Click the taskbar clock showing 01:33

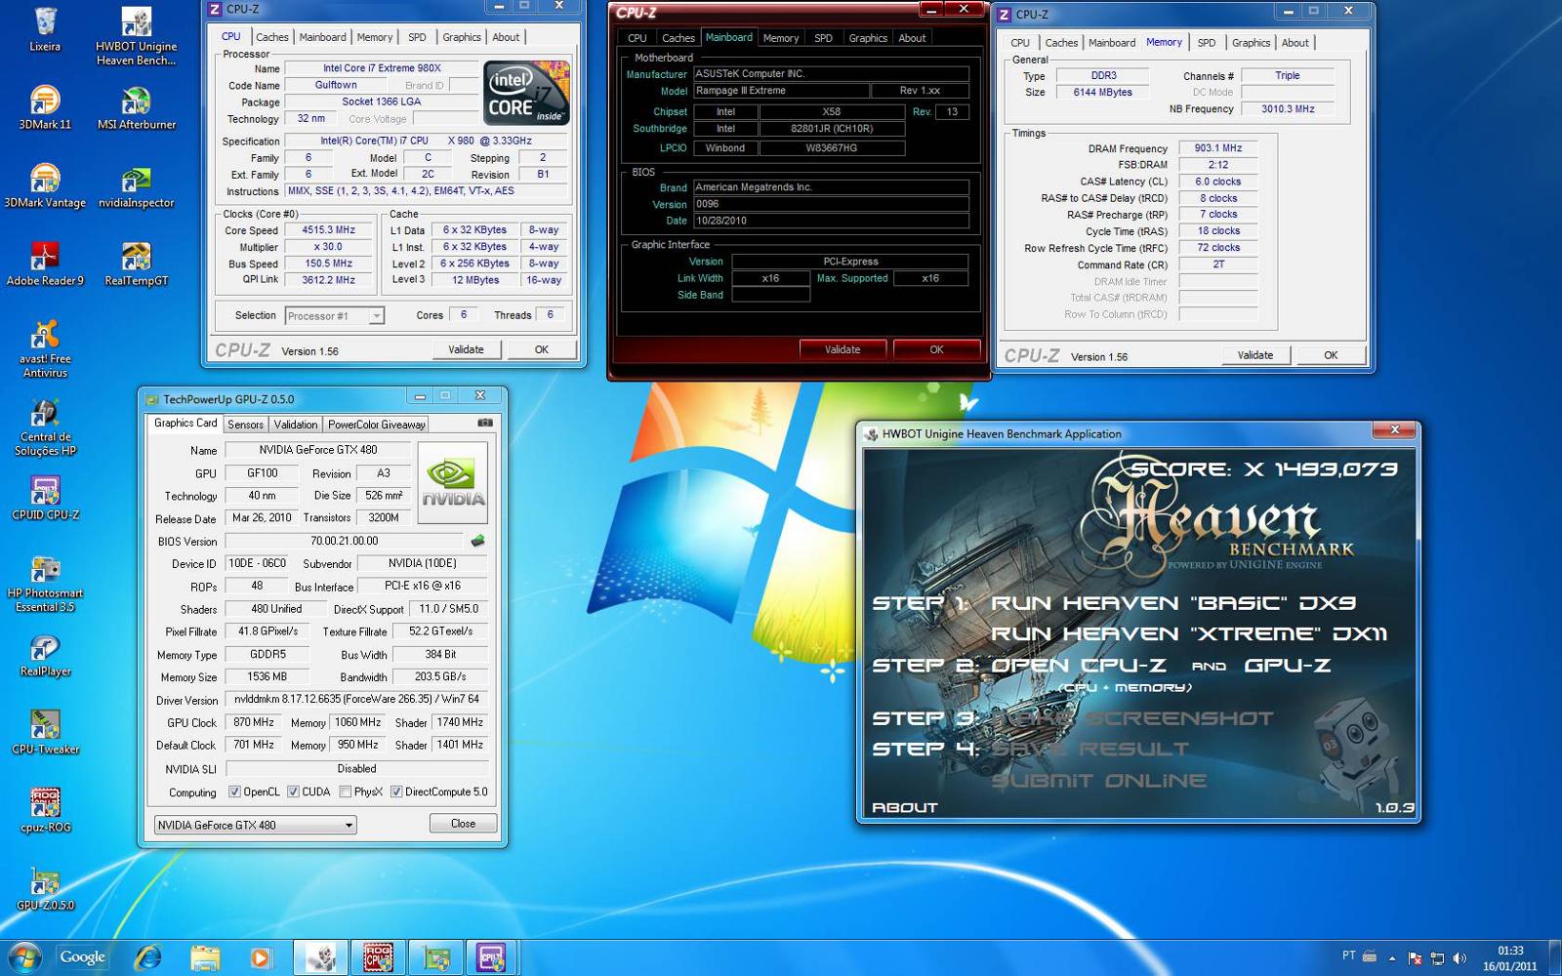tap(1509, 958)
